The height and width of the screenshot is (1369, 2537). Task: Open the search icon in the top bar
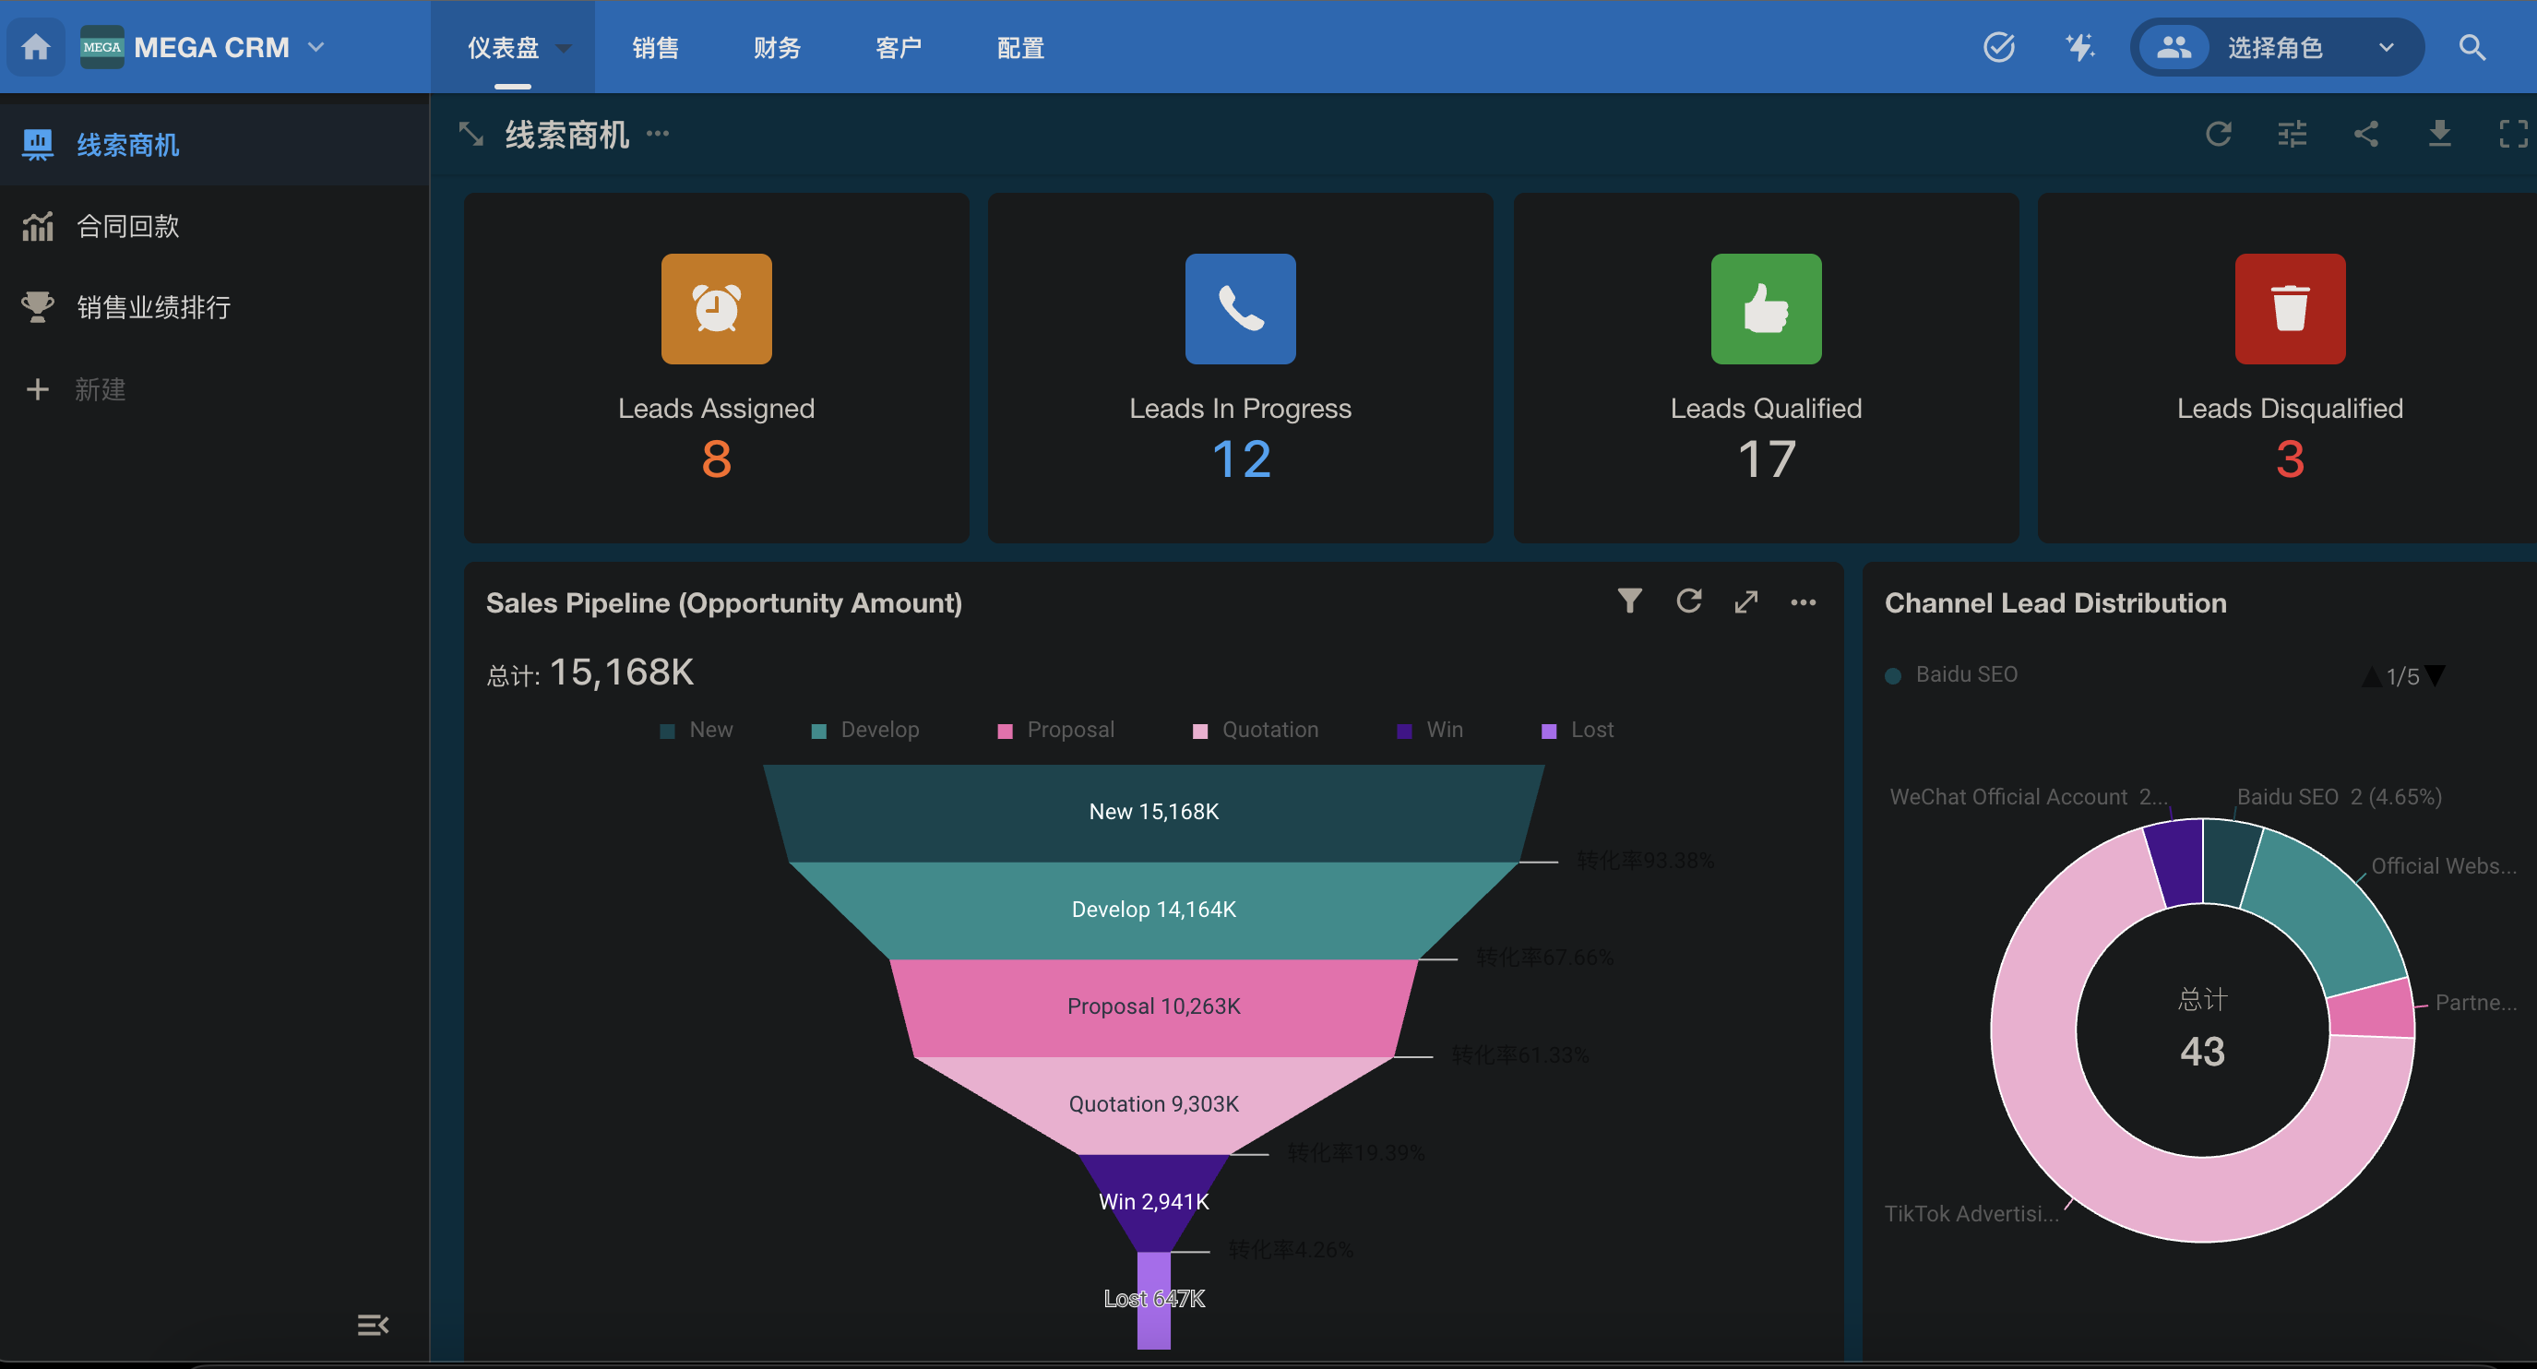[x=2472, y=47]
